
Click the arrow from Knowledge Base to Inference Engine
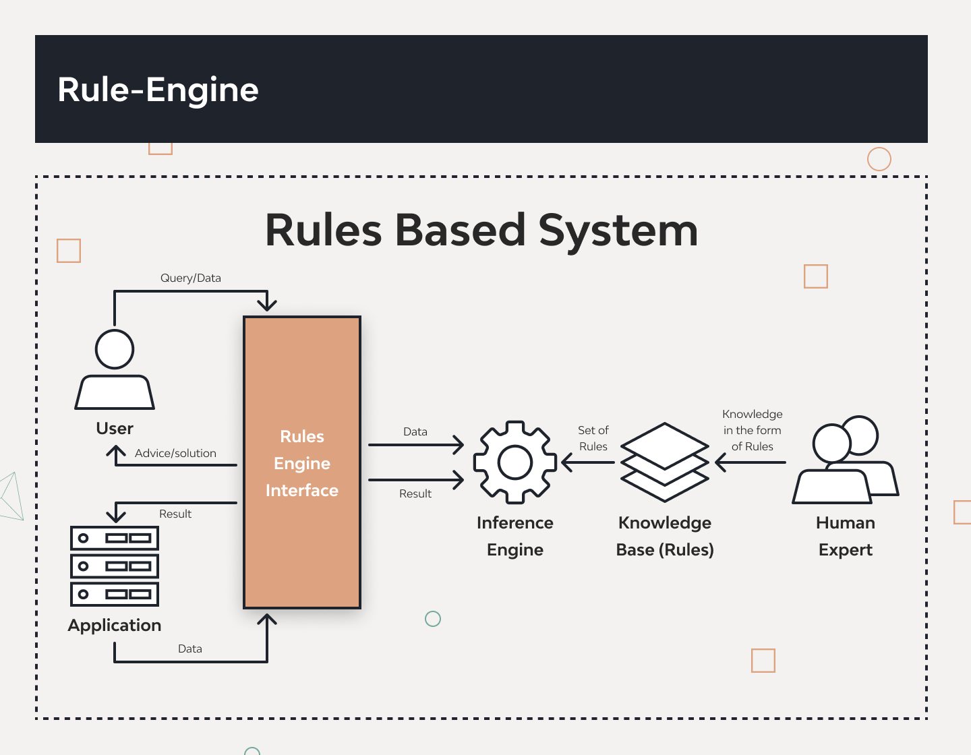(x=588, y=462)
